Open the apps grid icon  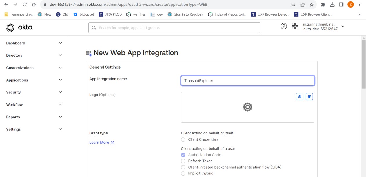pos(295,26)
